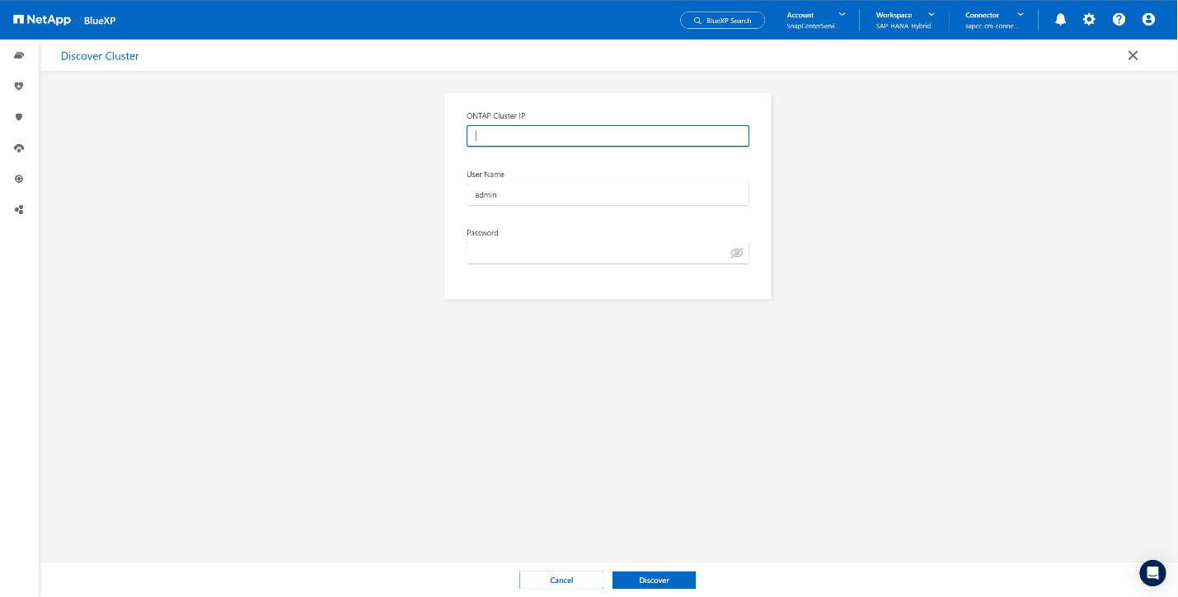Open the Storage cloud icon in sidebar
Screen dimensions: 1178x597
tap(19, 55)
